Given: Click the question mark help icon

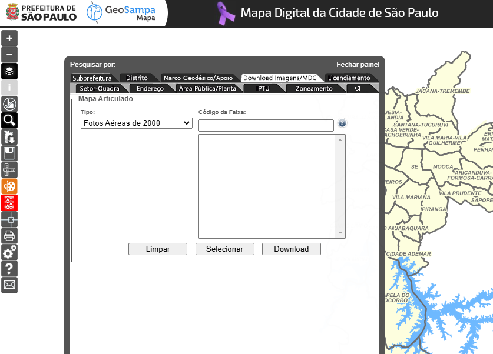Looking at the screenshot, I should [x=9, y=269].
